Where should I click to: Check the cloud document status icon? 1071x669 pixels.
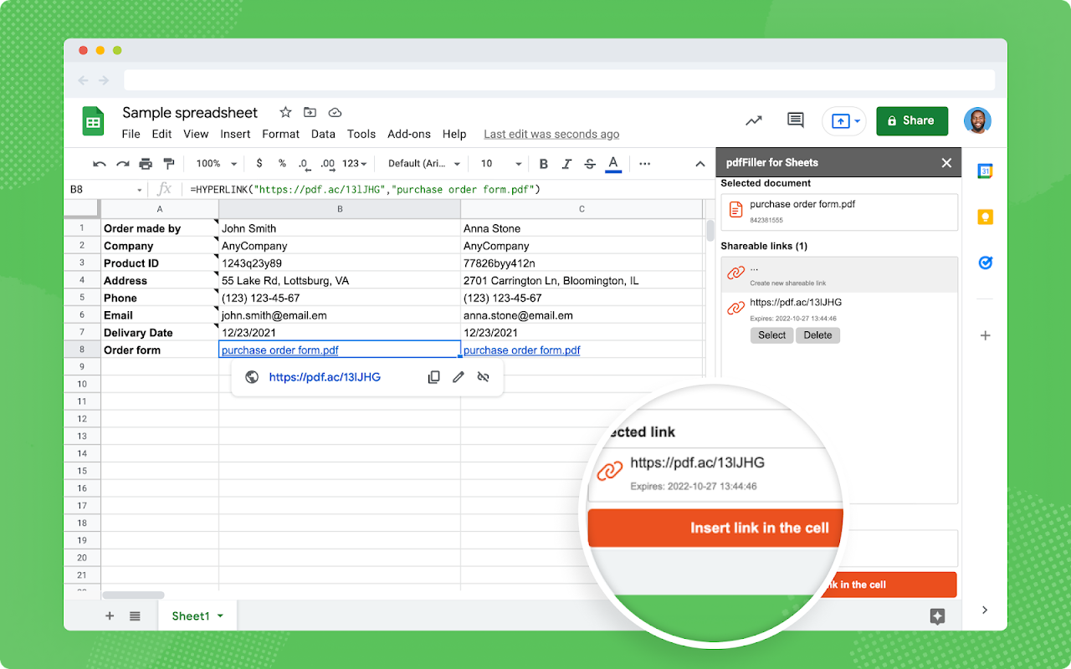pyautogui.click(x=335, y=112)
